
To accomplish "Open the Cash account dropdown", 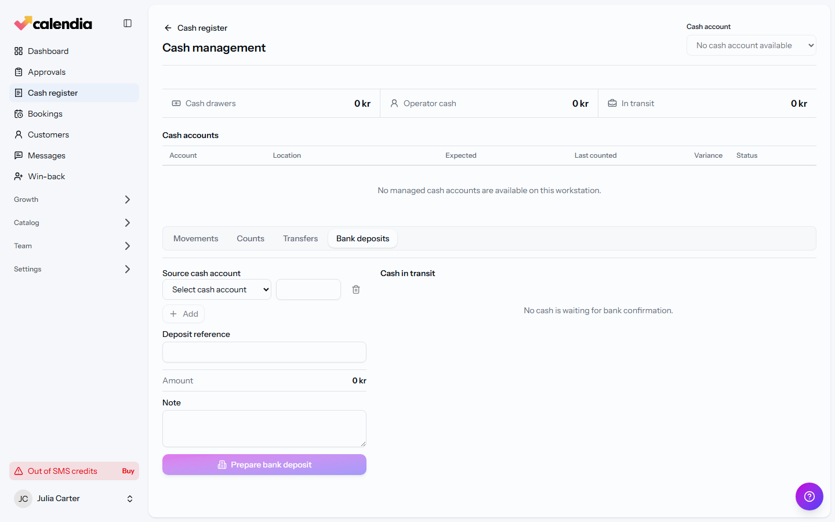I will (752, 45).
